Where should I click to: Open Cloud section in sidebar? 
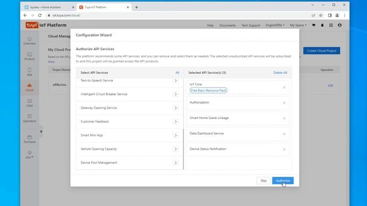[x=29, y=88]
